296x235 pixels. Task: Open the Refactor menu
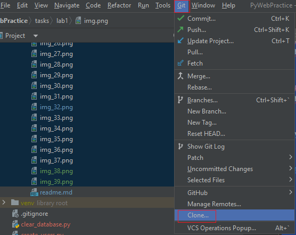tap(119, 5)
